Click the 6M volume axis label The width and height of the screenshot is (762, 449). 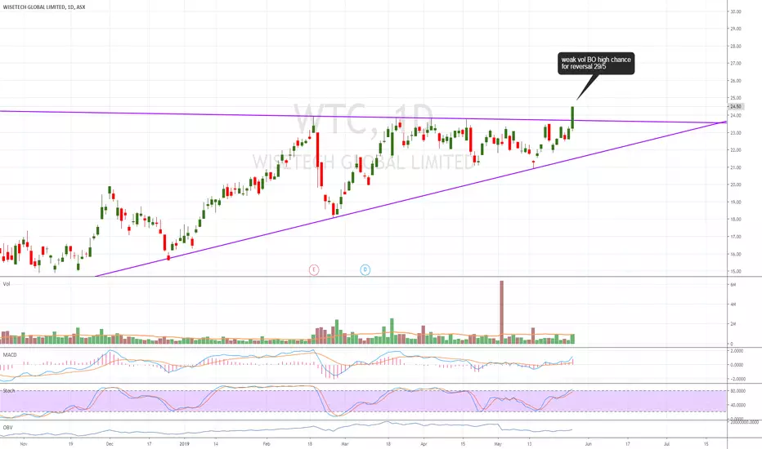tap(733, 285)
